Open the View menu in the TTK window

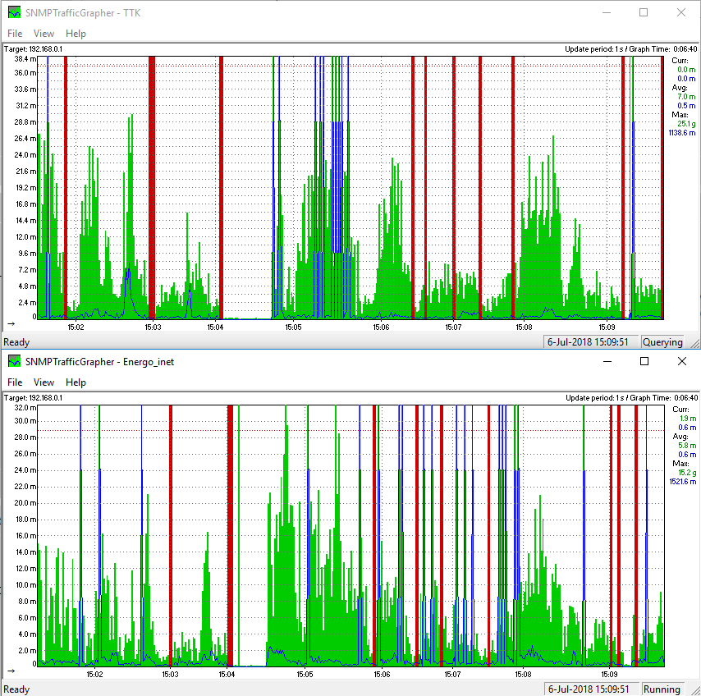tap(44, 34)
